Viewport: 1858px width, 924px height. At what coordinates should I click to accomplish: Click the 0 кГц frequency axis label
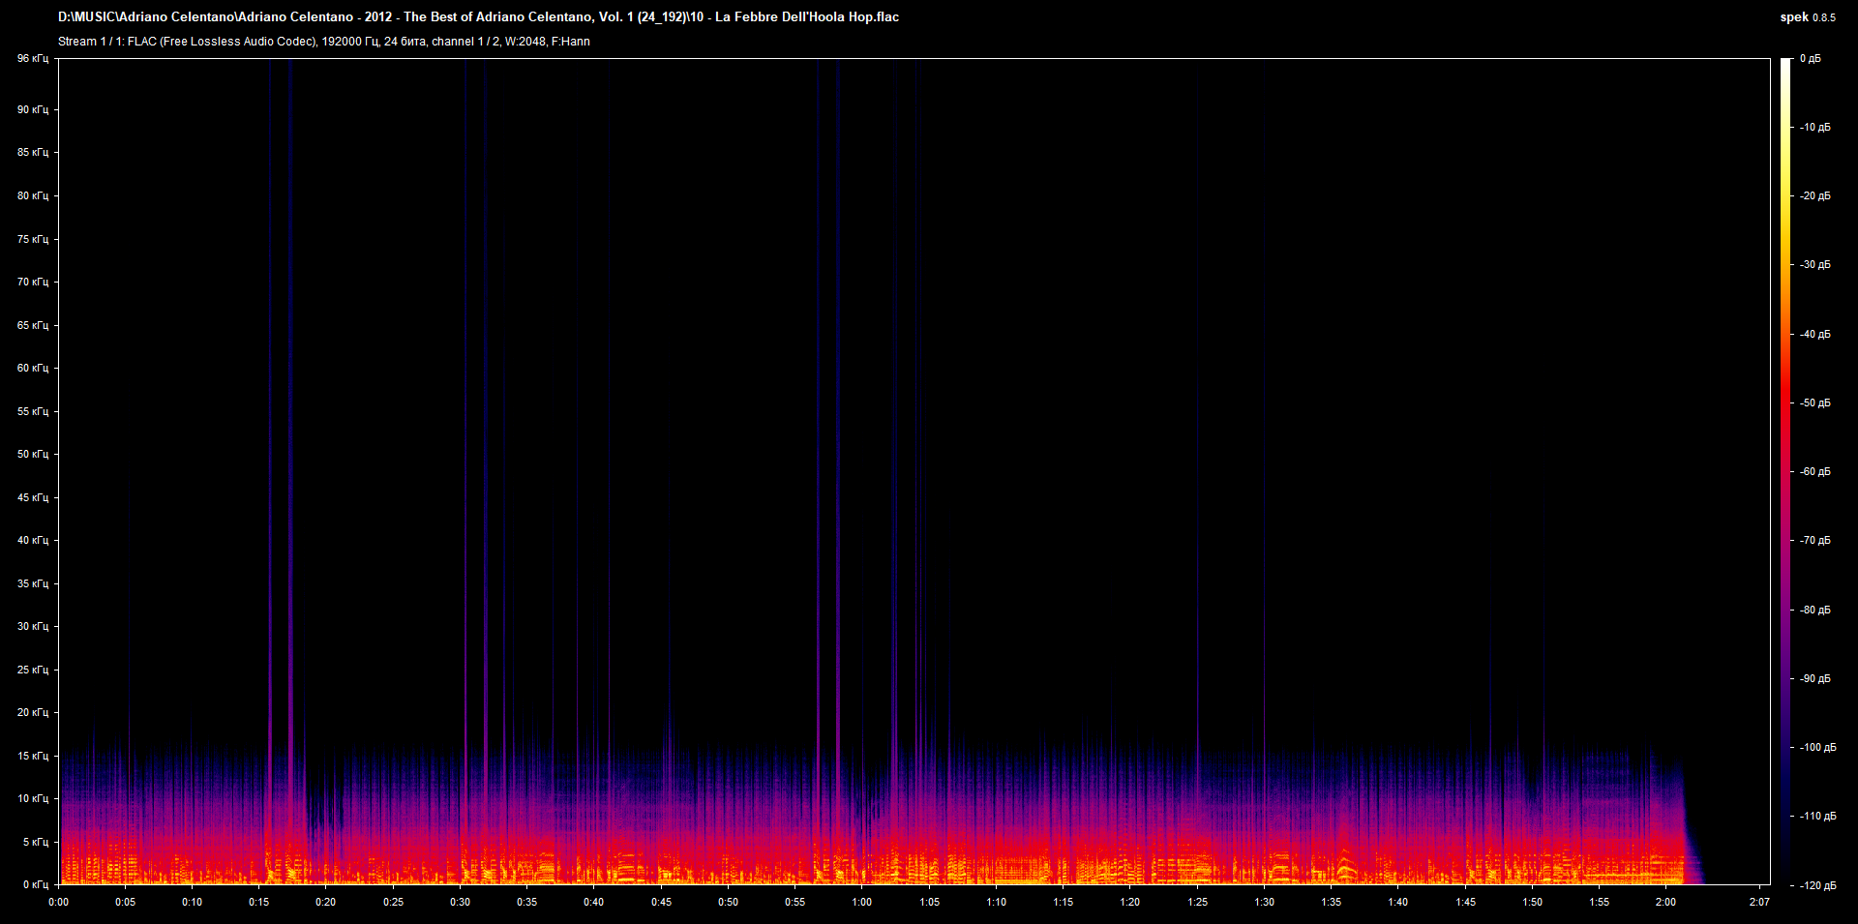tap(35, 884)
